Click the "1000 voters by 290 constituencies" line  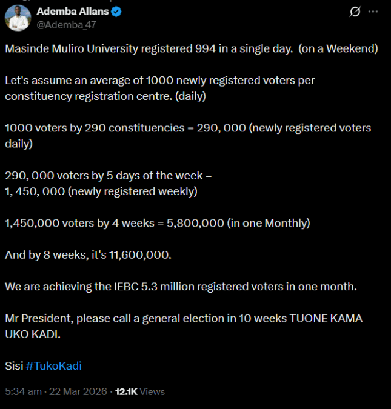[188, 136]
